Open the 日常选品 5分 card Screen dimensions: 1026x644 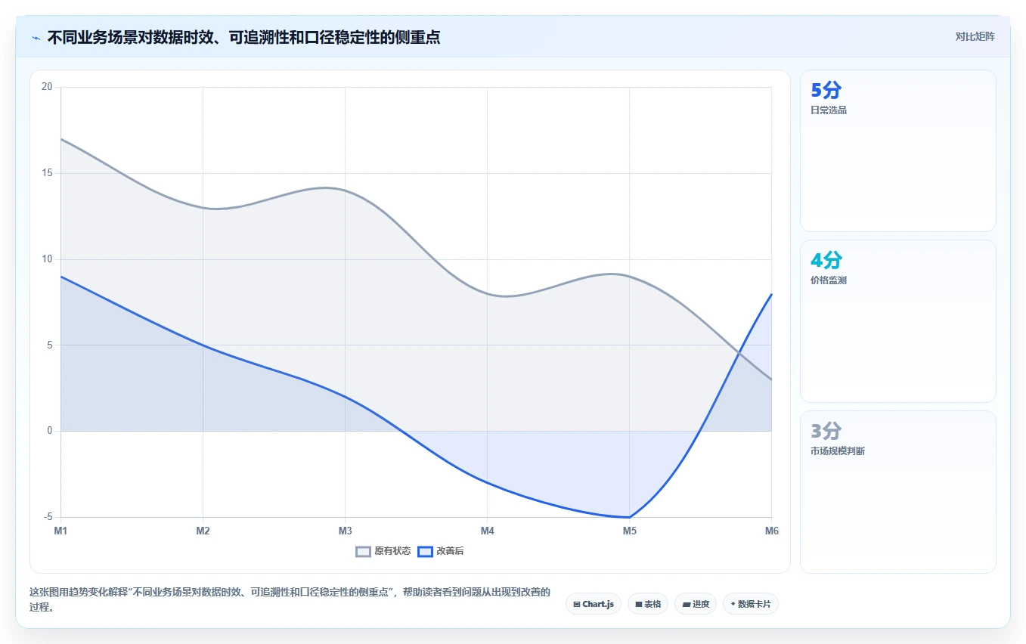pyautogui.click(x=898, y=150)
